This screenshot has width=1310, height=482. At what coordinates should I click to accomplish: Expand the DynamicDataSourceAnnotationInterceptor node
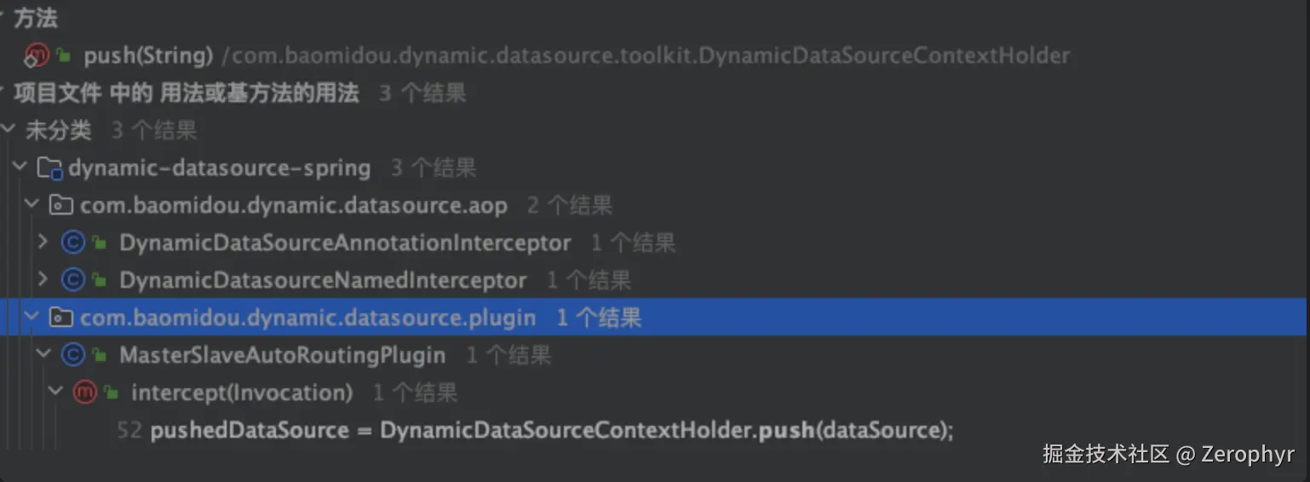(x=43, y=243)
